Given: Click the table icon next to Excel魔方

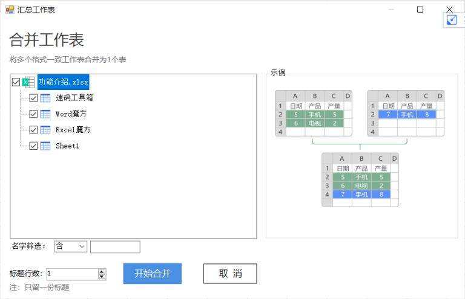Looking at the screenshot, I should coord(45,130).
